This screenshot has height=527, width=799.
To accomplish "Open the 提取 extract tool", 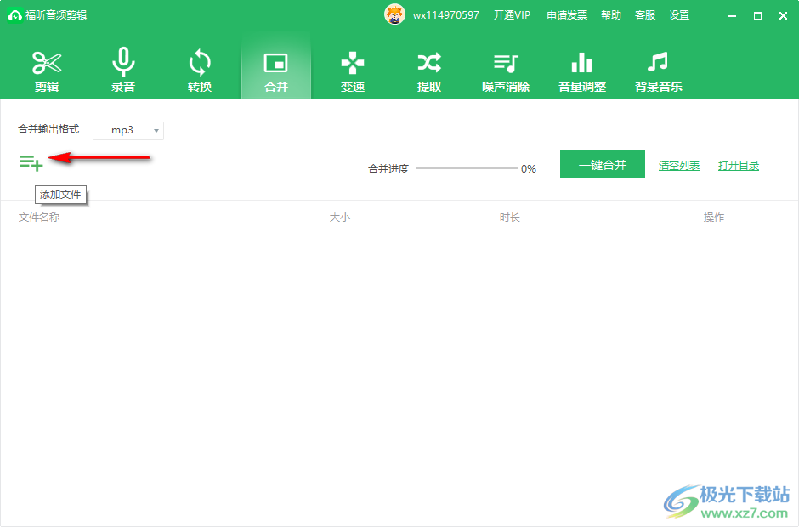I will (x=429, y=71).
